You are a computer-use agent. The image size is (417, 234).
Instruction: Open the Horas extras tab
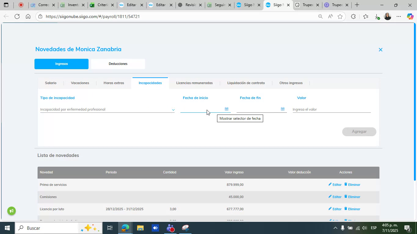pyautogui.click(x=114, y=83)
